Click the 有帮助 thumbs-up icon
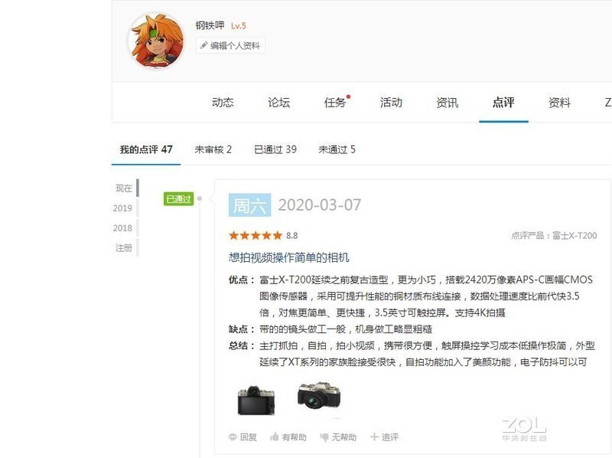The height and width of the screenshot is (458, 612). click(x=275, y=437)
